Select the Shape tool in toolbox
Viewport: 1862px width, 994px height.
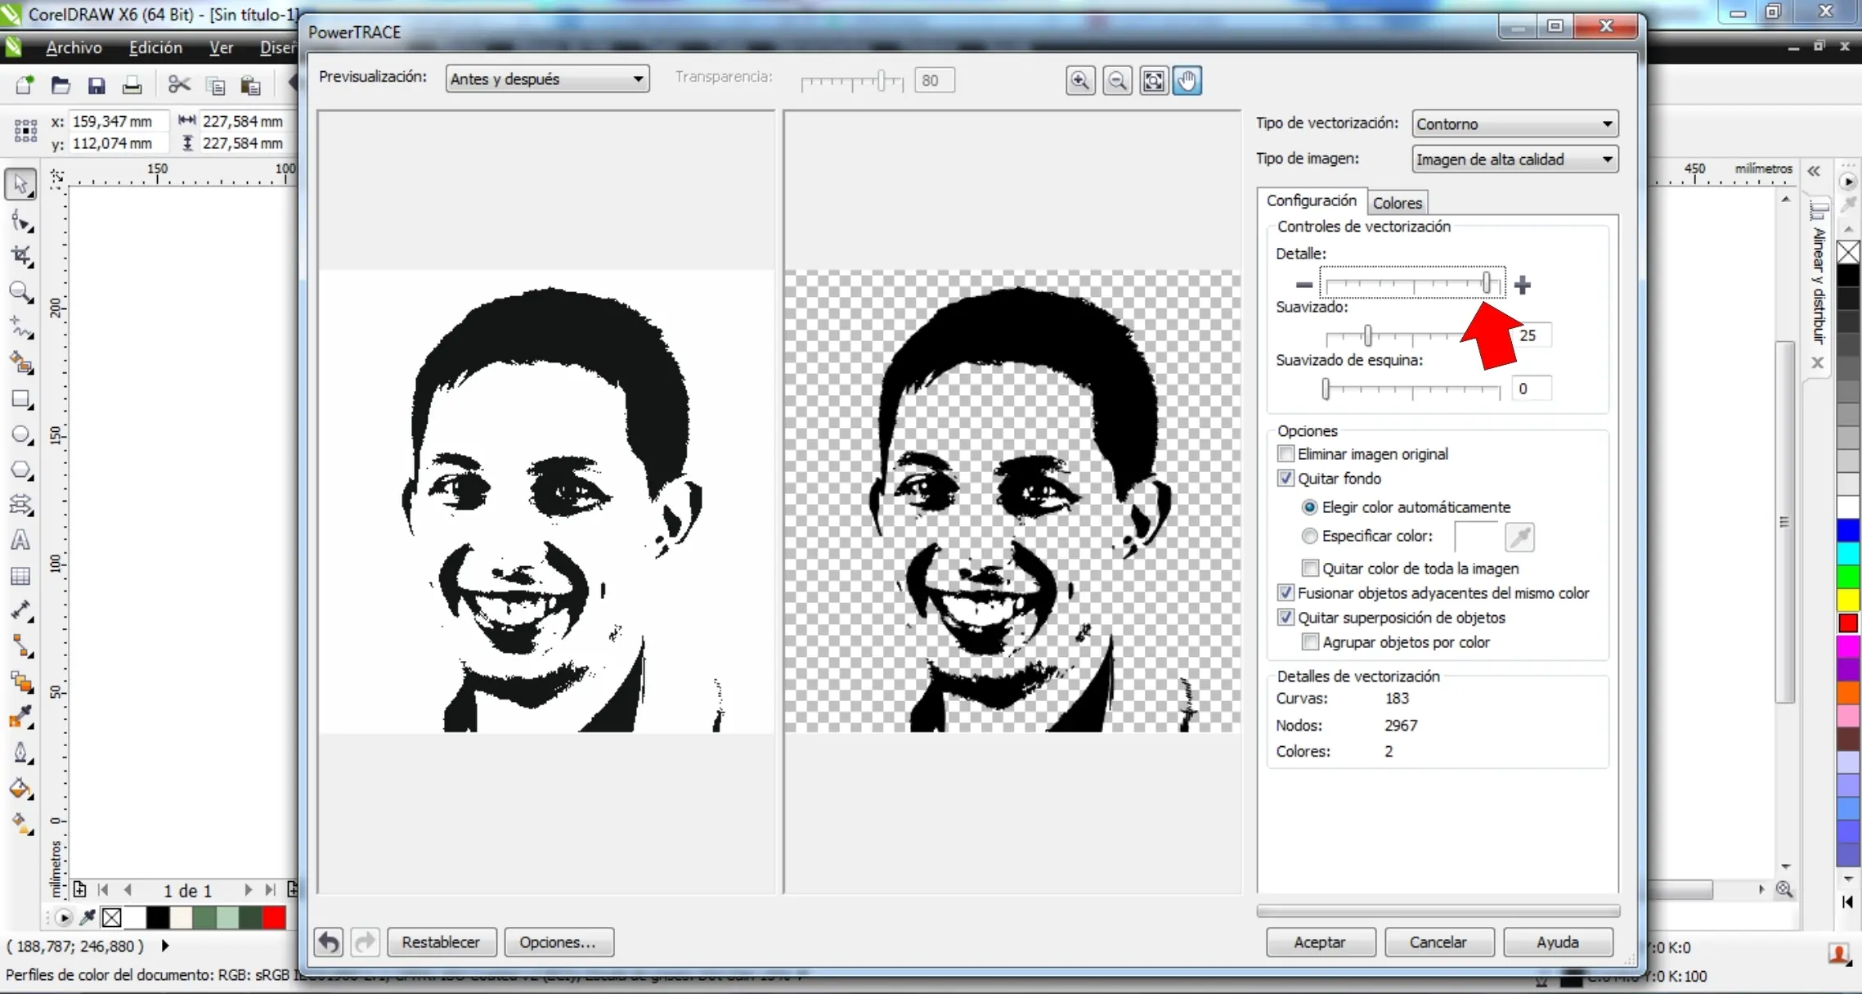tap(20, 221)
